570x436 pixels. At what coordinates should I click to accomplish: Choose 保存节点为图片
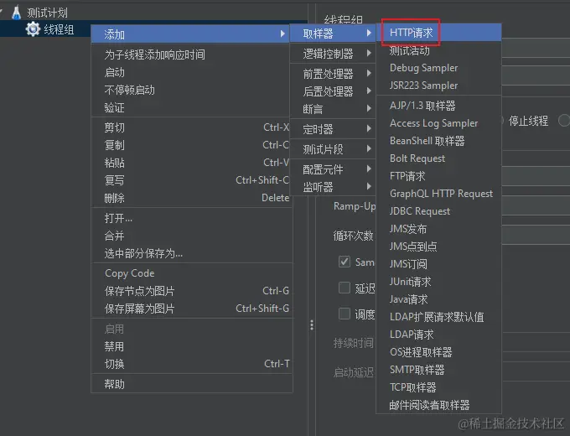[x=192, y=291]
